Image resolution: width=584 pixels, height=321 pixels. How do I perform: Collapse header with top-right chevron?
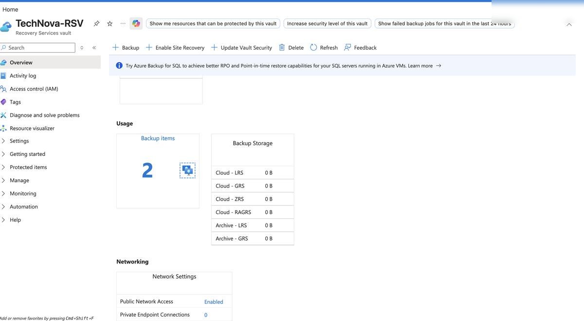(569, 24)
